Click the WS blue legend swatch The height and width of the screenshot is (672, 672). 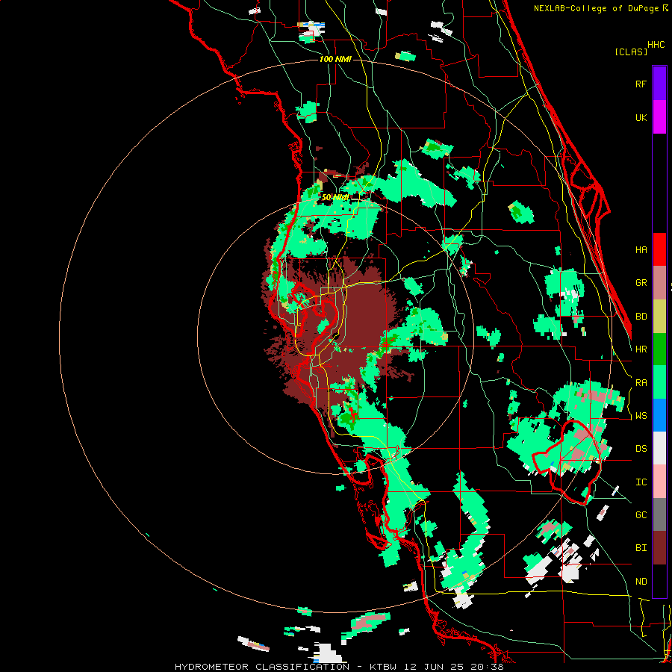click(x=659, y=415)
